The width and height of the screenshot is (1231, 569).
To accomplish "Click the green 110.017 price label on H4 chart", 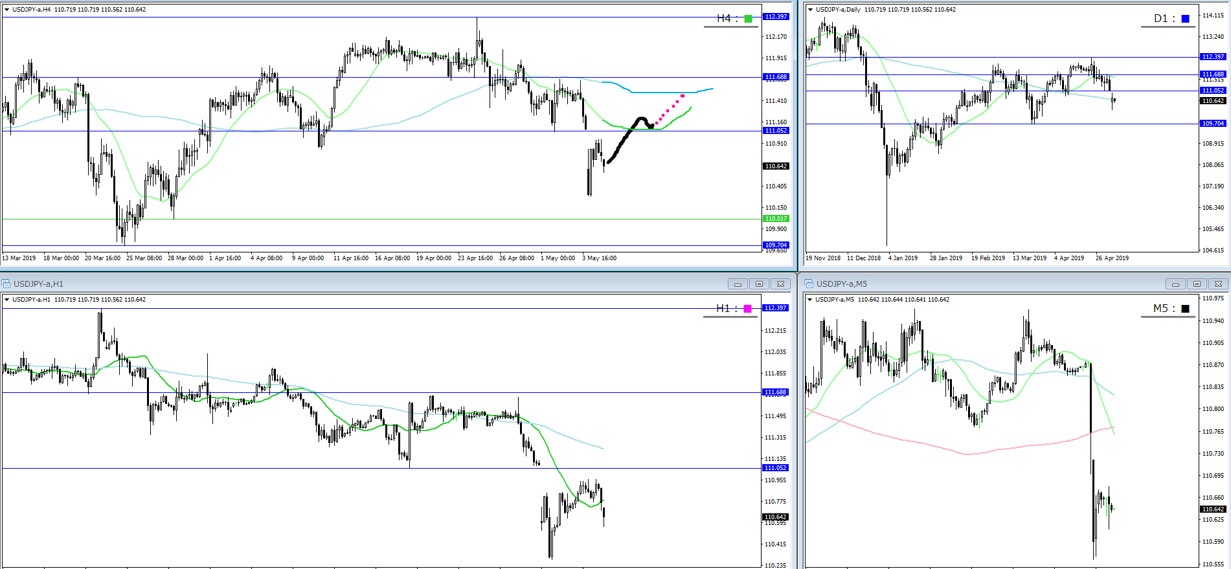I will click(776, 219).
